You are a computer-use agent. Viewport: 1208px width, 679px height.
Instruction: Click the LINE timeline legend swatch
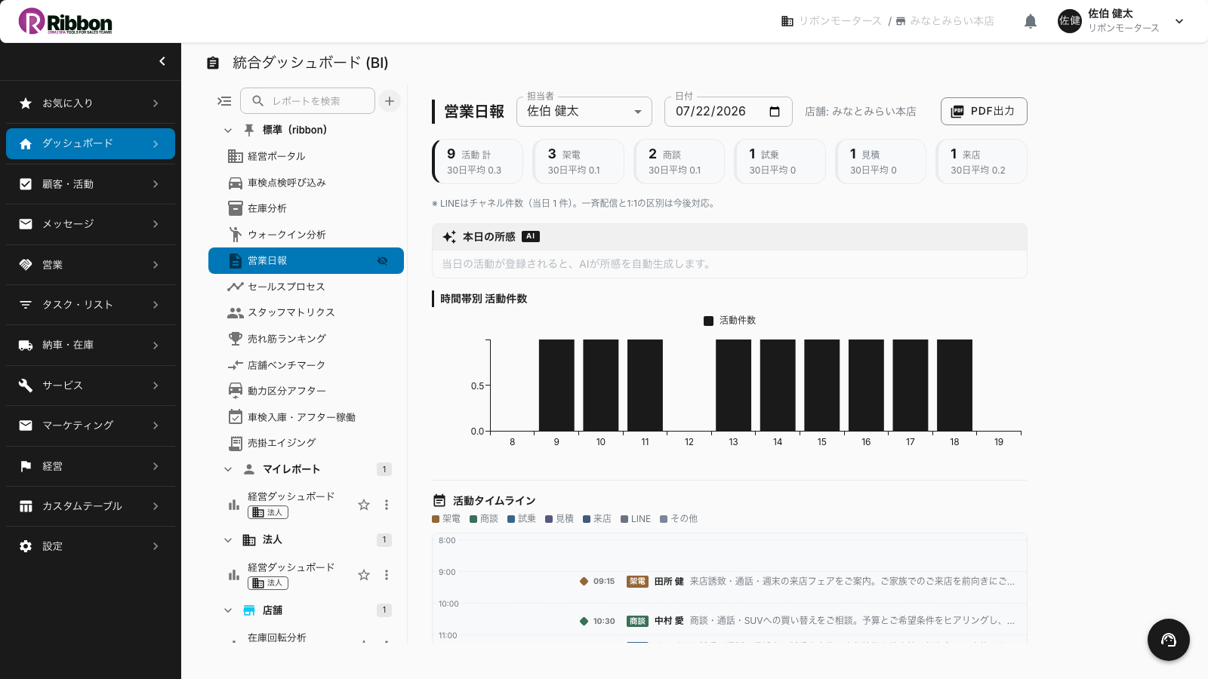624,519
